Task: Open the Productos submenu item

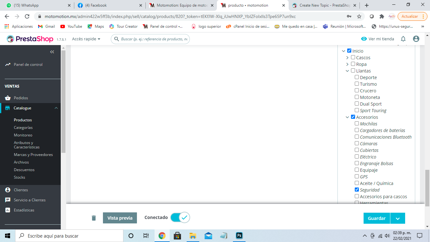Action: tap(23, 120)
